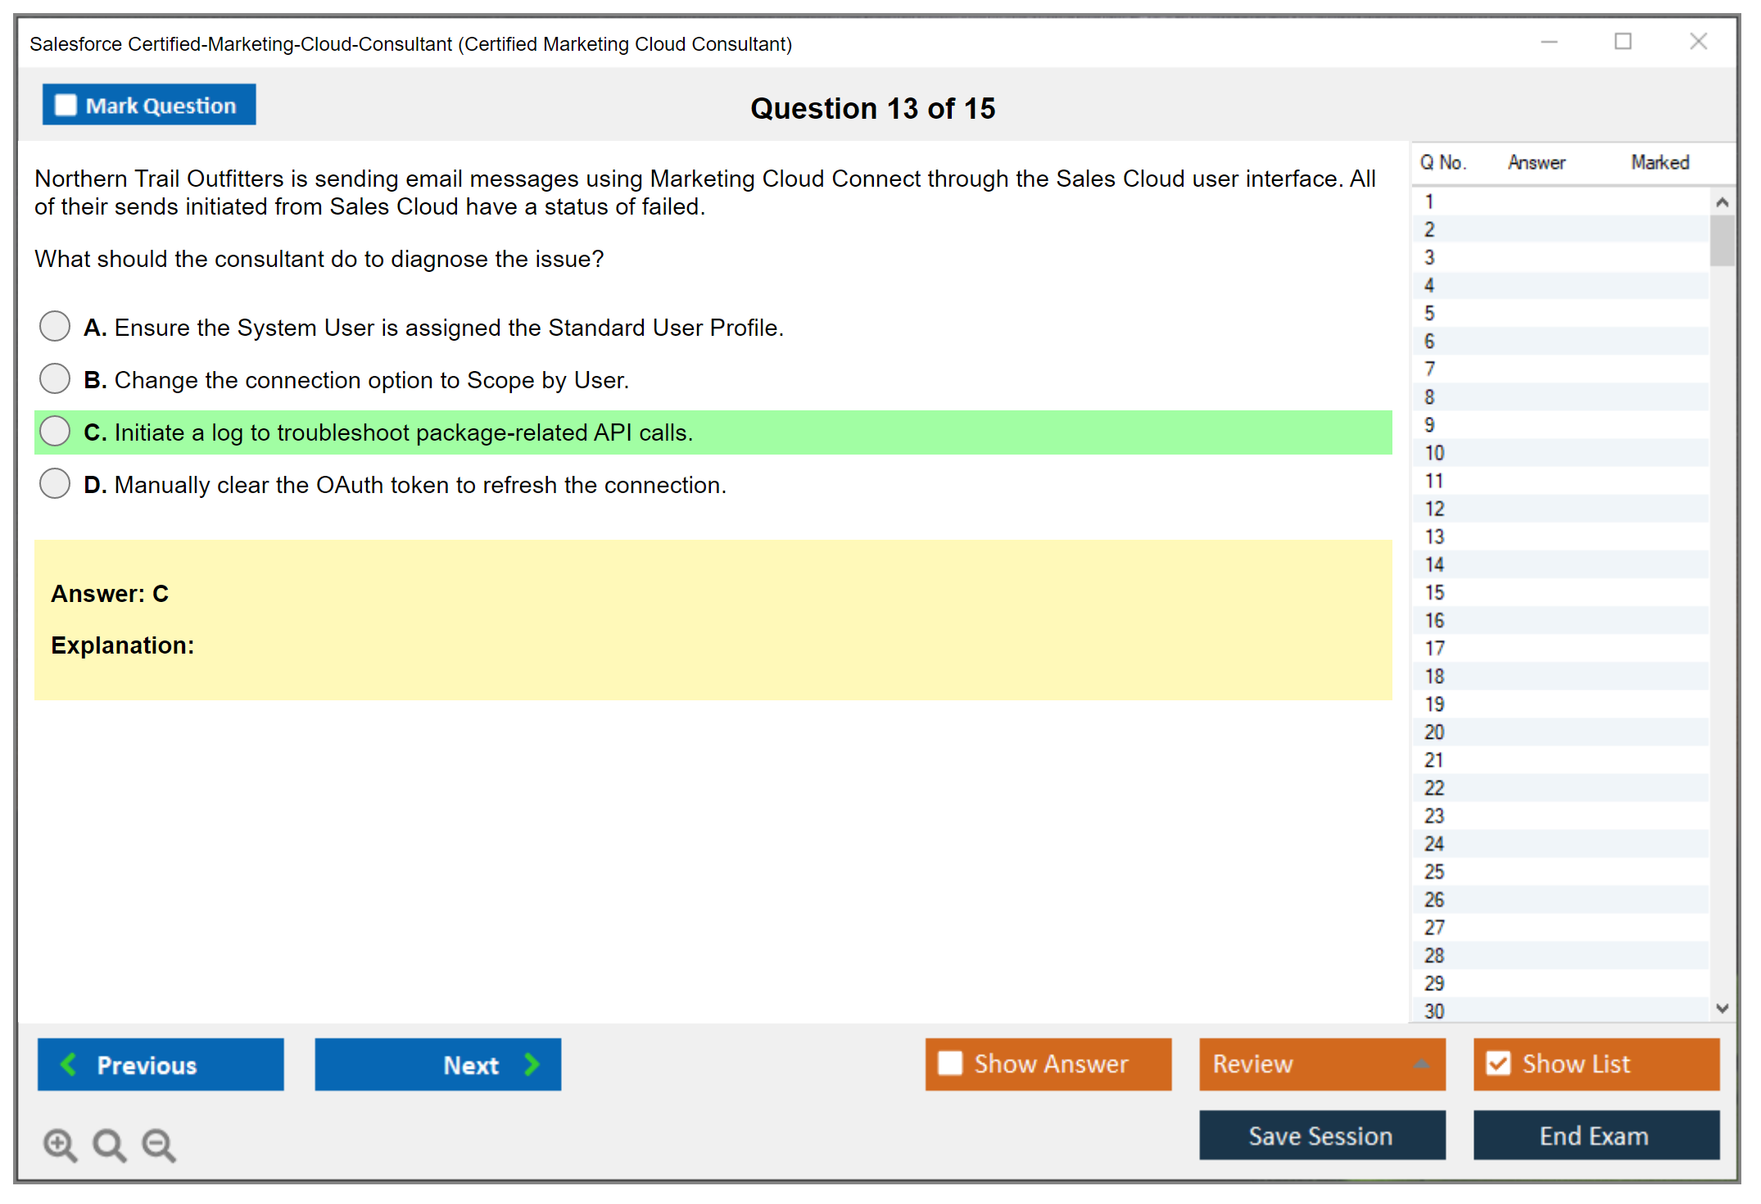This screenshot has width=1761, height=1204.
Task: Click the green left chevron on Previous
Action: tap(69, 1064)
